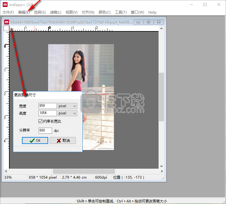Click the horizontal scrollbar left arrow
This screenshot has width=226, height=204.
6,171
